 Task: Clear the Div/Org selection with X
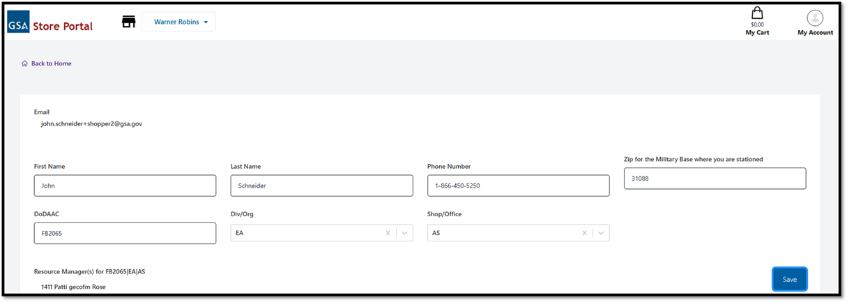click(x=388, y=233)
